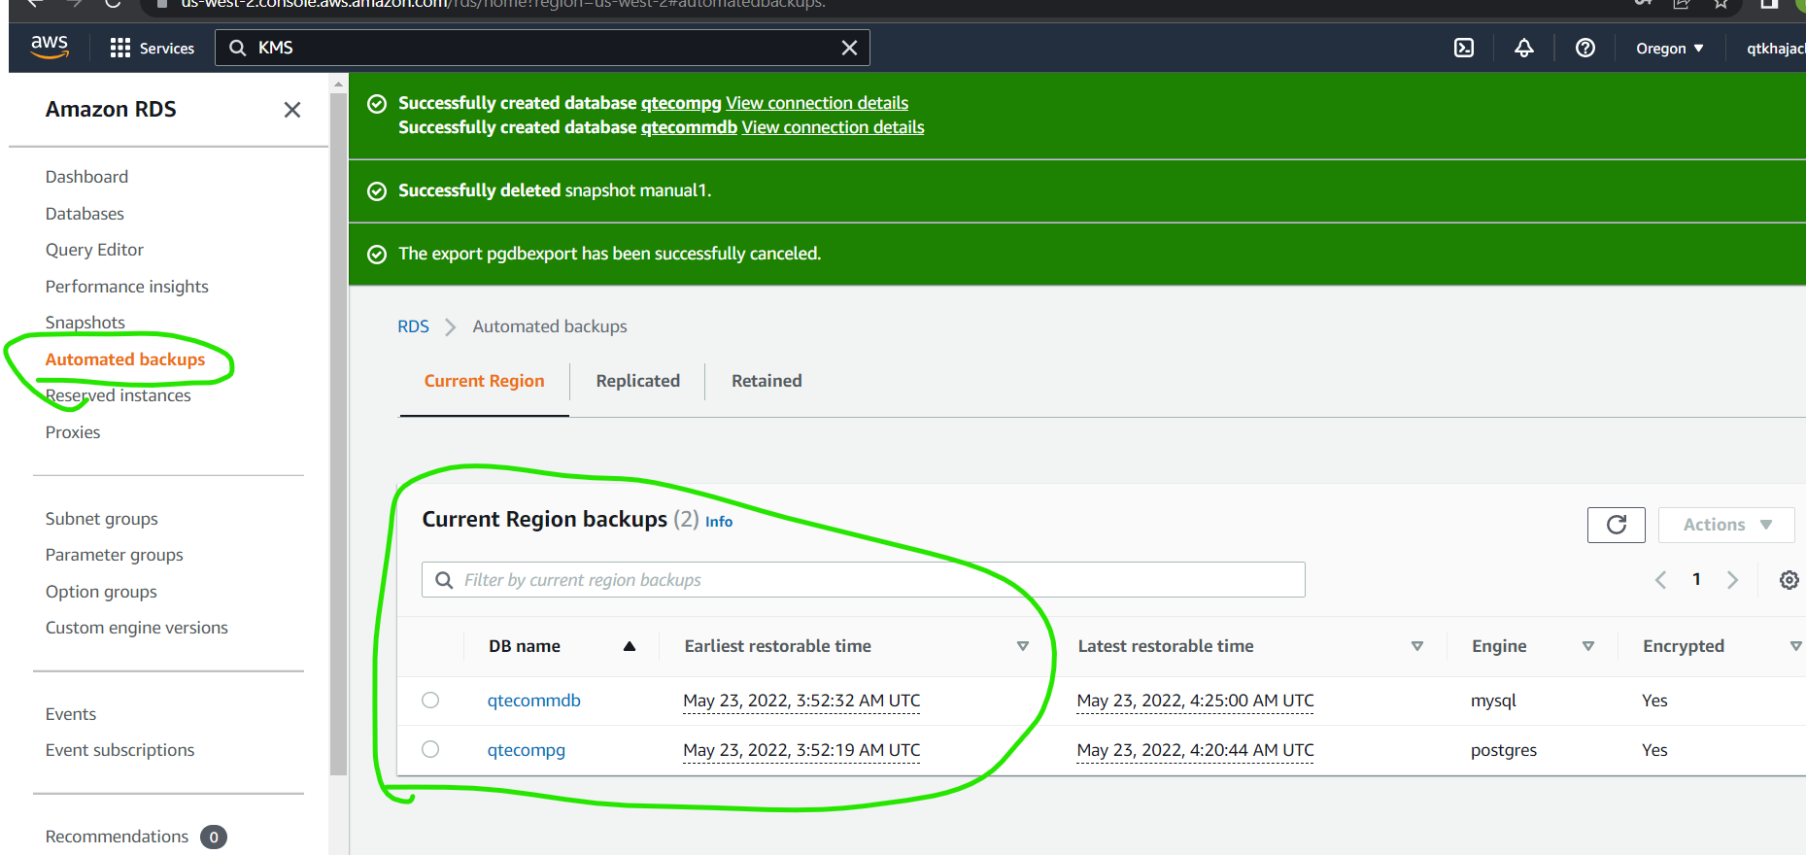The height and width of the screenshot is (855, 1806).
Task: Close the Amazon RDS navigation panel
Action: click(292, 110)
